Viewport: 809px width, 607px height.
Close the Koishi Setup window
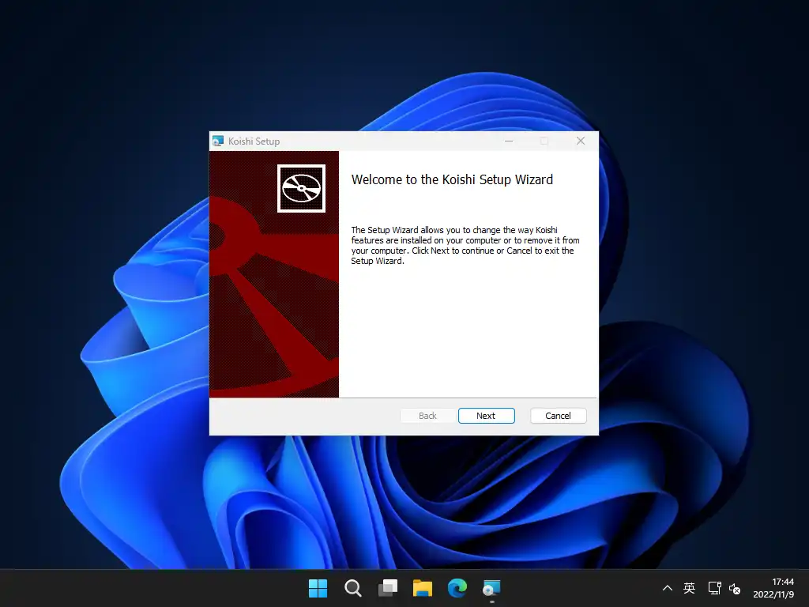point(581,141)
